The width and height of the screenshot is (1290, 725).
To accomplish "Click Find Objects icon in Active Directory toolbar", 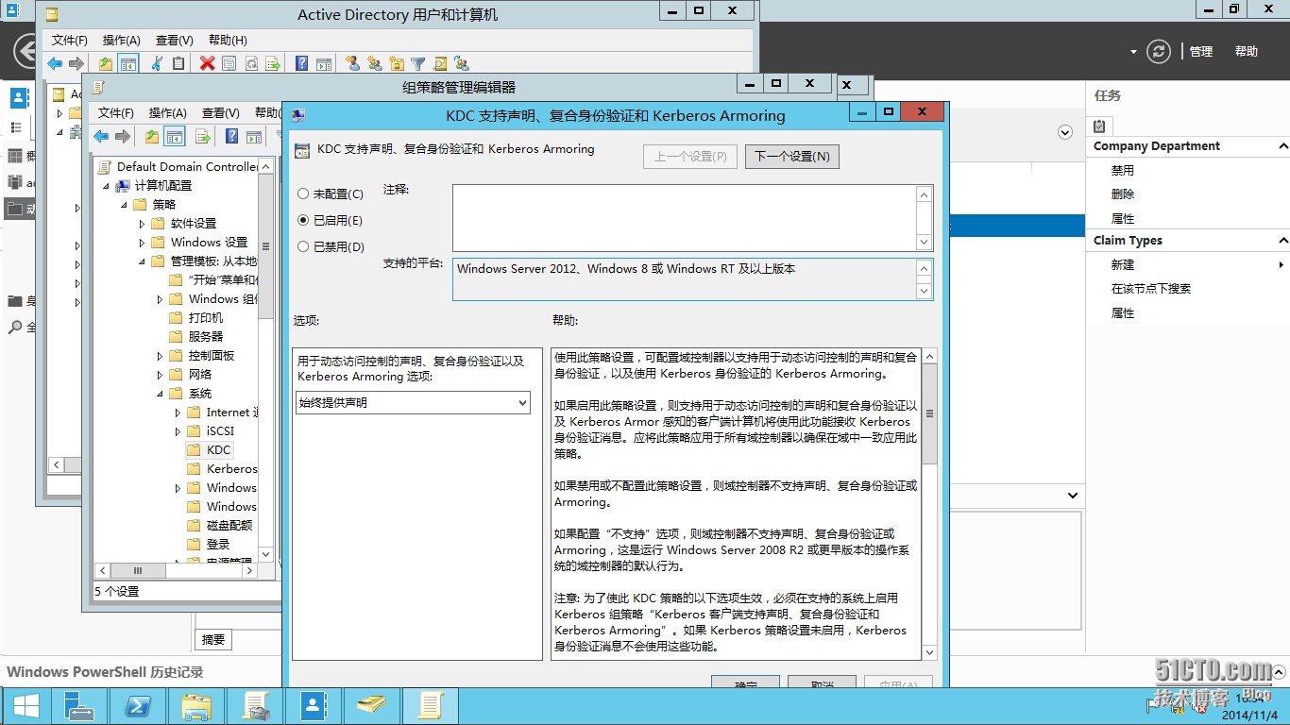I will (439, 63).
